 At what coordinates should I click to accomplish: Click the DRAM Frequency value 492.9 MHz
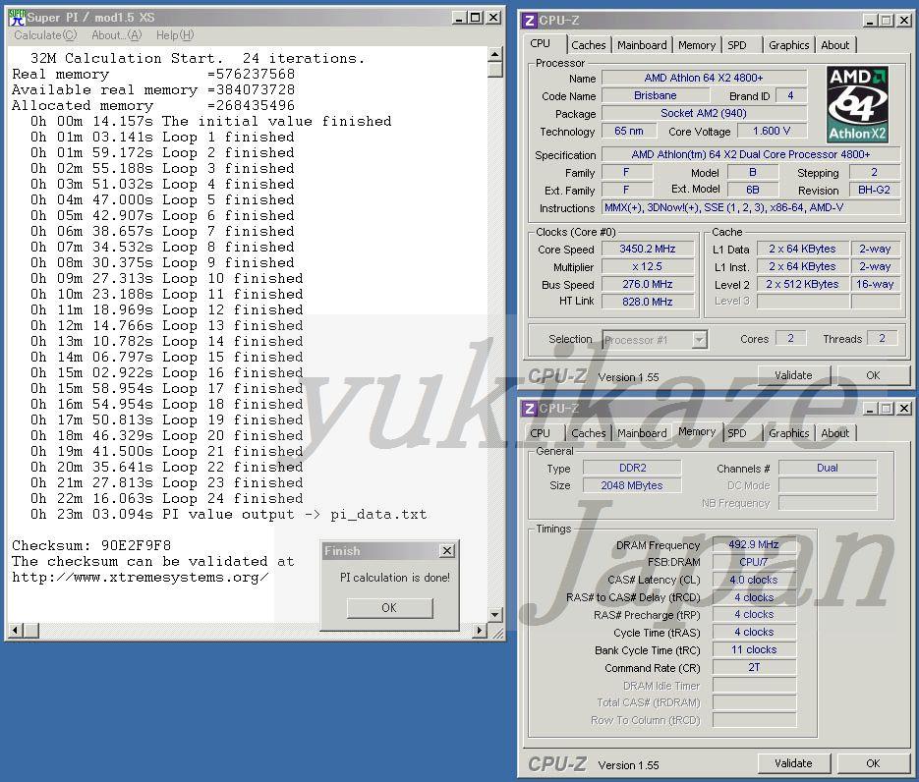click(x=754, y=545)
